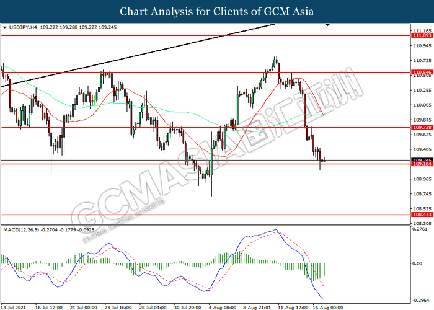Click the 13 Jul 2021 date label

click(13, 308)
